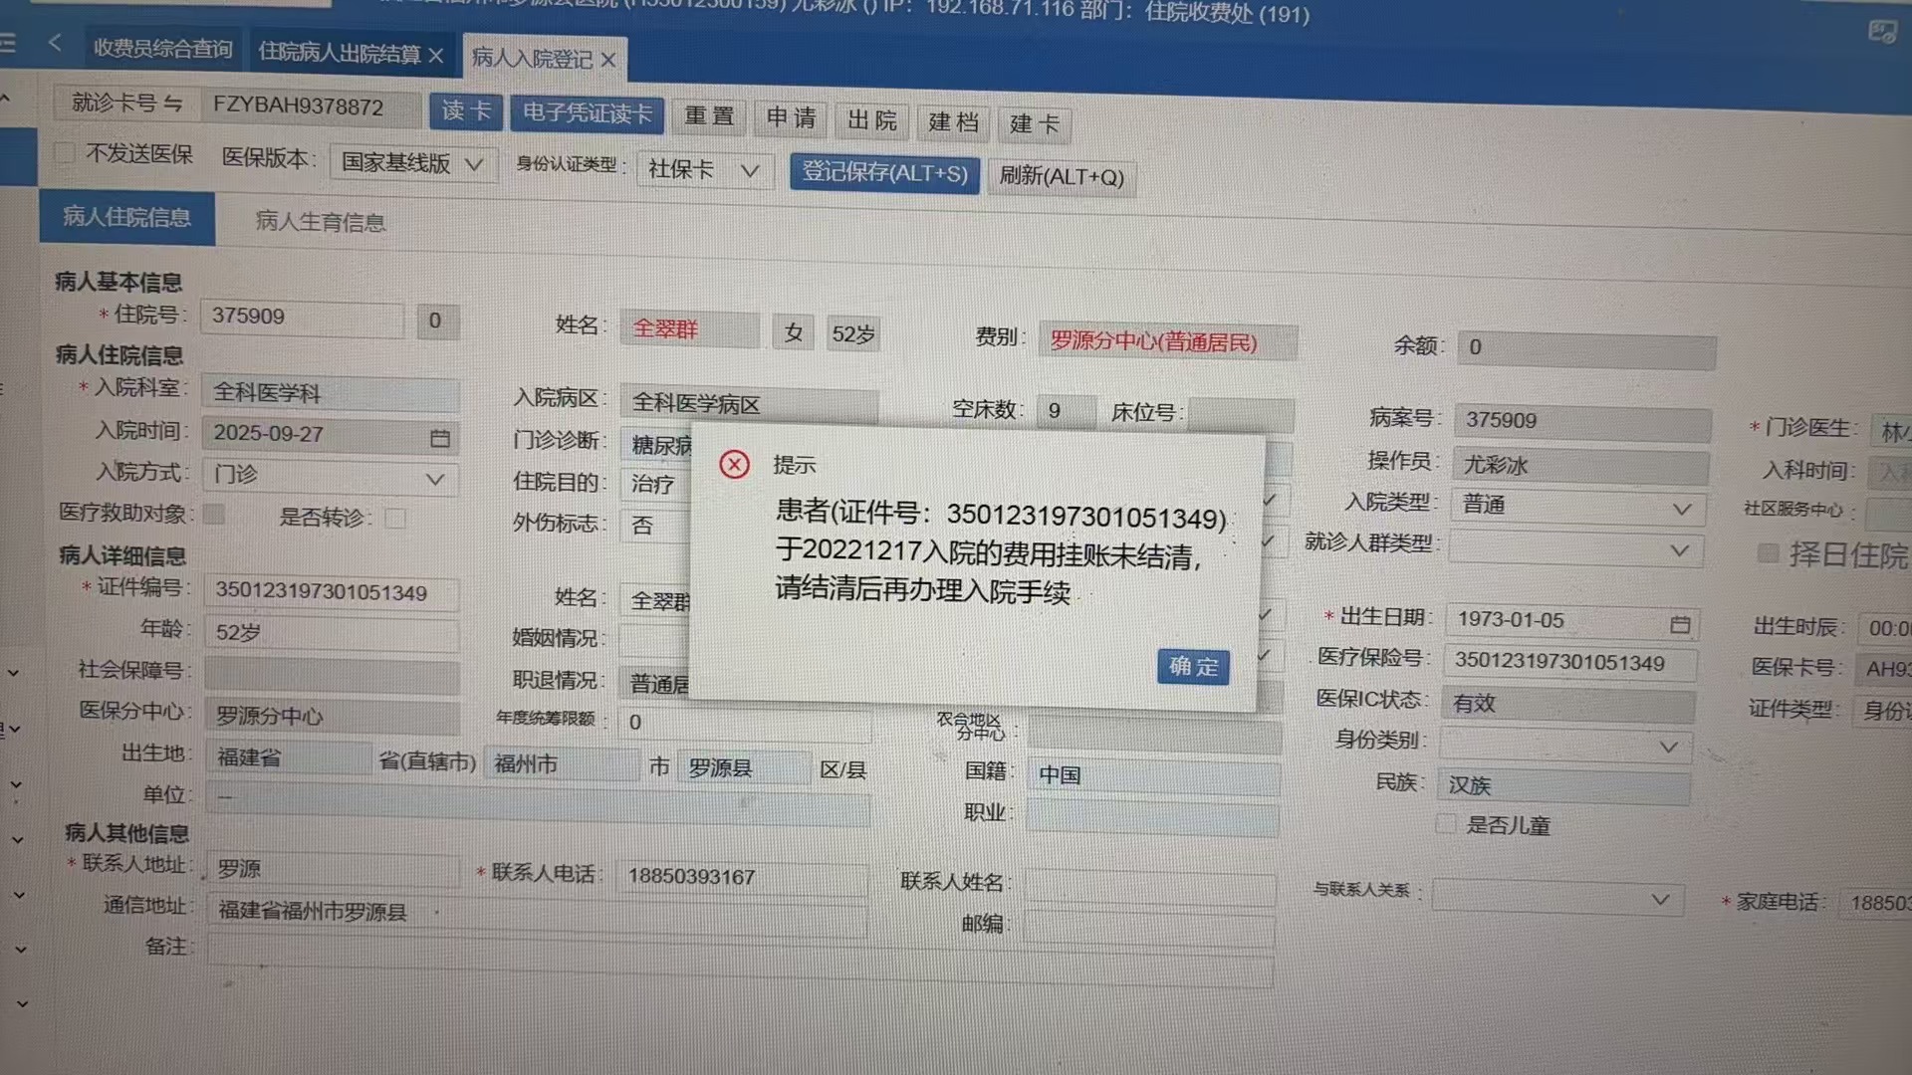
Task: Tick the 是否儿童 checkbox
Action: (1445, 824)
